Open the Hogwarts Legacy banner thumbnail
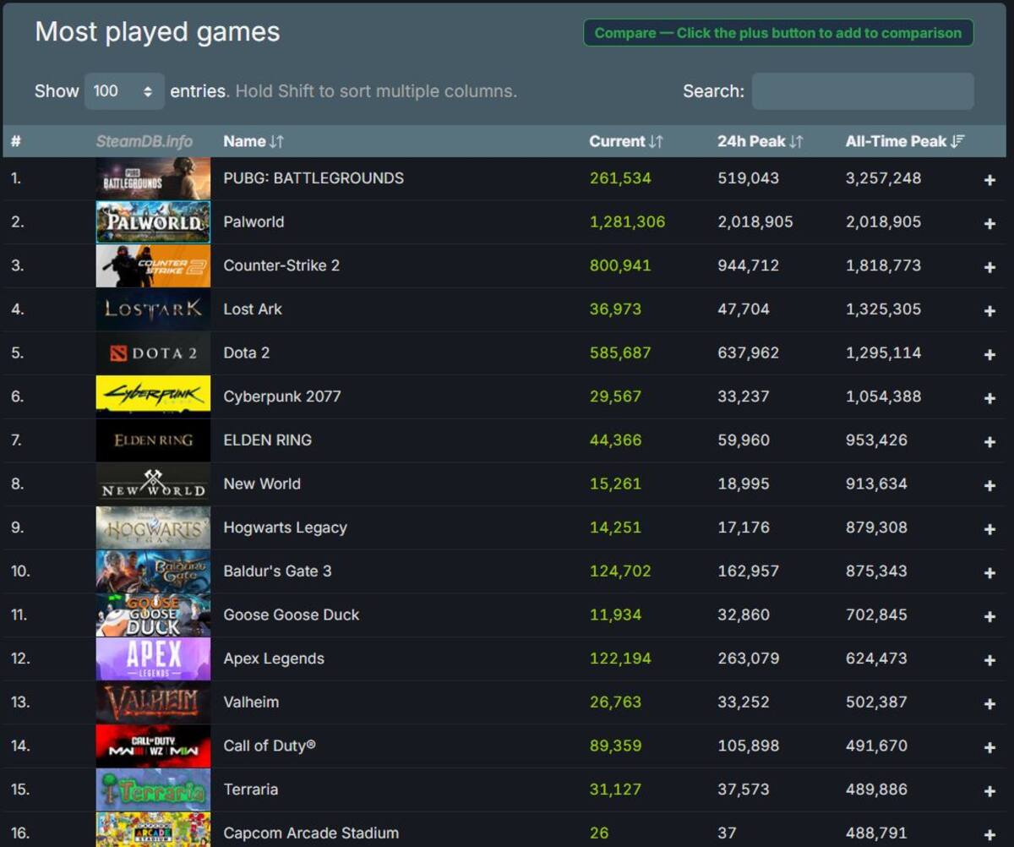1014x847 pixels. pos(153,527)
